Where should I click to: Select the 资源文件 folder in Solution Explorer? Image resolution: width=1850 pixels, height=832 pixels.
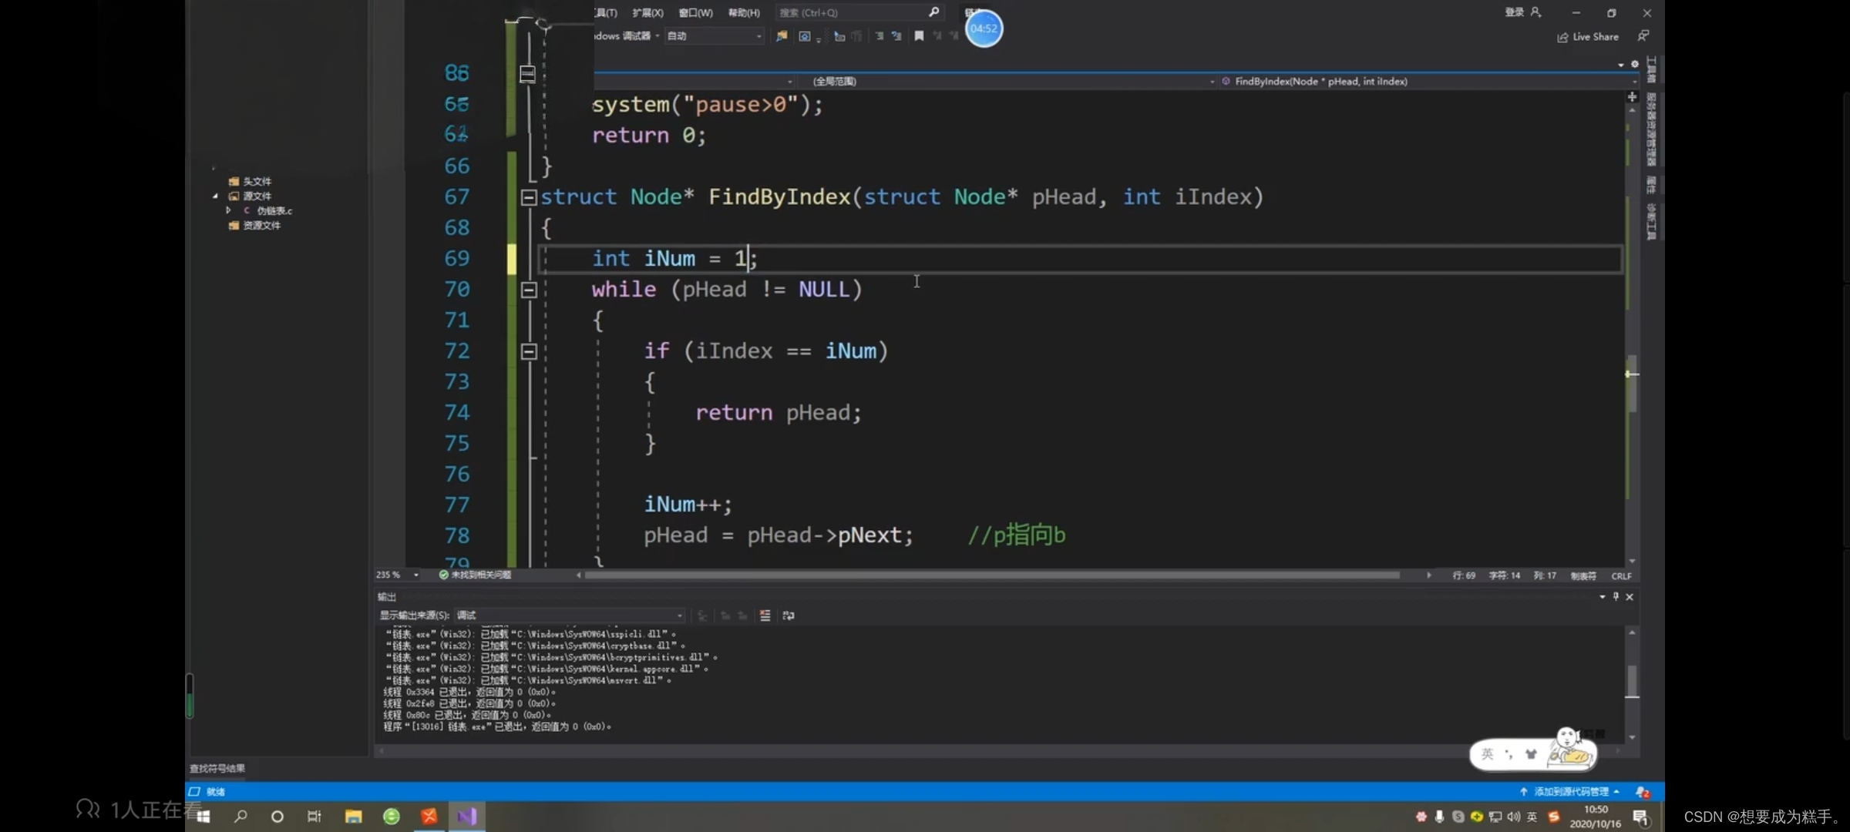pos(255,226)
